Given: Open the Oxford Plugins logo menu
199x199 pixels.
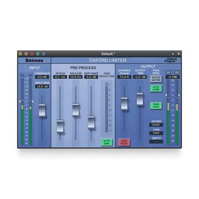Looking at the screenshot, I should click(x=171, y=60).
